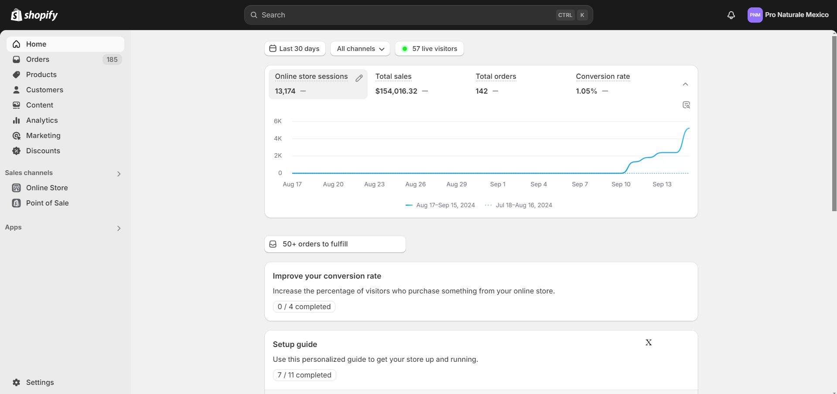Open Discounts in the sidebar
The height and width of the screenshot is (394, 837).
coord(43,151)
